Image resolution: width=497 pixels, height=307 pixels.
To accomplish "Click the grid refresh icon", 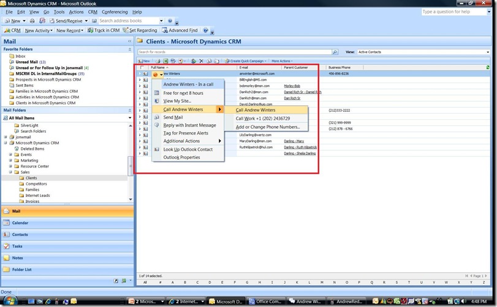I will (487, 67).
